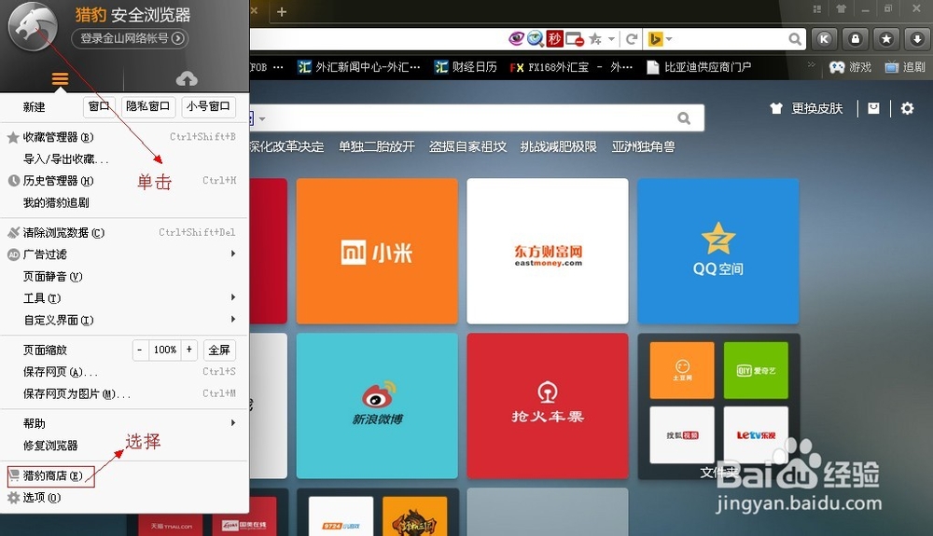This screenshot has width=933, height=536.
Task: Click the 100% zoom value
Action: click(x=165, y=350)
